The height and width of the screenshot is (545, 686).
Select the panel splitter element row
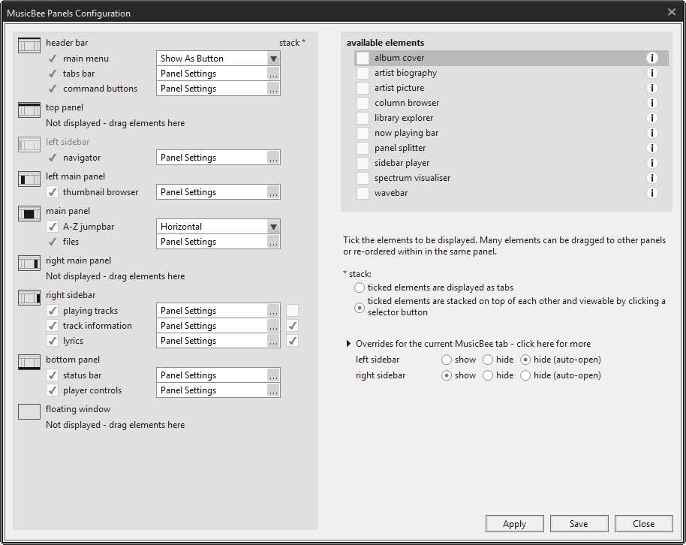[x=511, y=148]
